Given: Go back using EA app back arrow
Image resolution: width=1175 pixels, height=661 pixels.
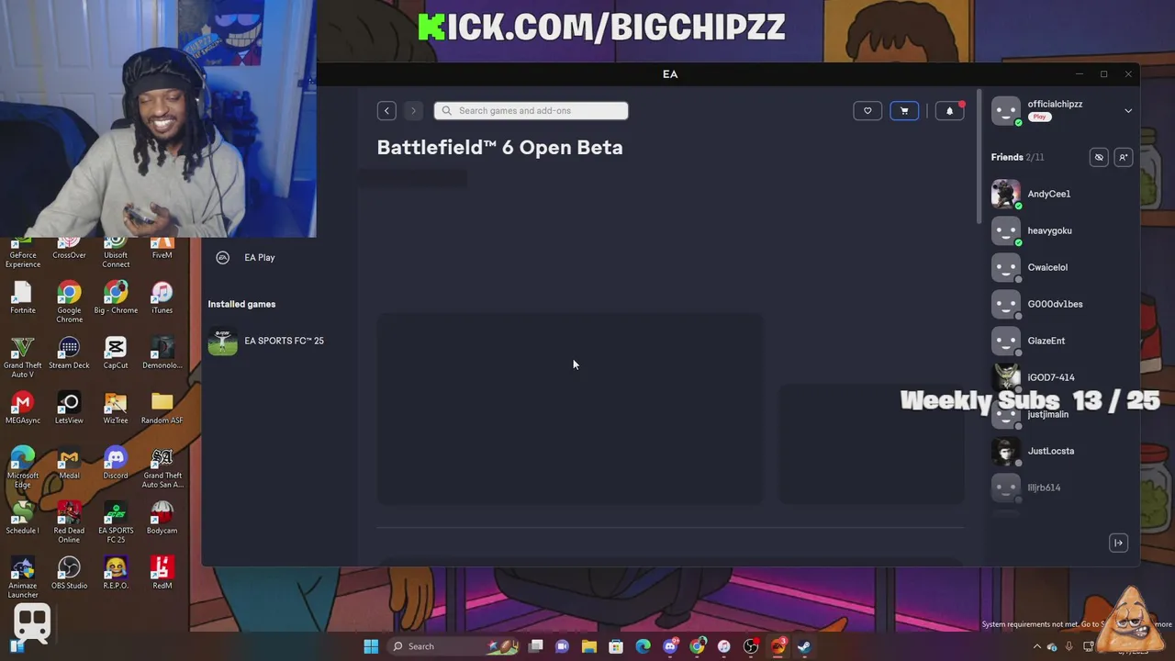Looking at the screenshot, I should [386, 110].
